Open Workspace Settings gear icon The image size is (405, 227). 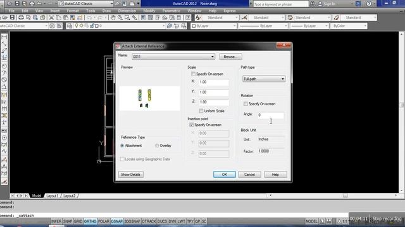coord(52,26)
